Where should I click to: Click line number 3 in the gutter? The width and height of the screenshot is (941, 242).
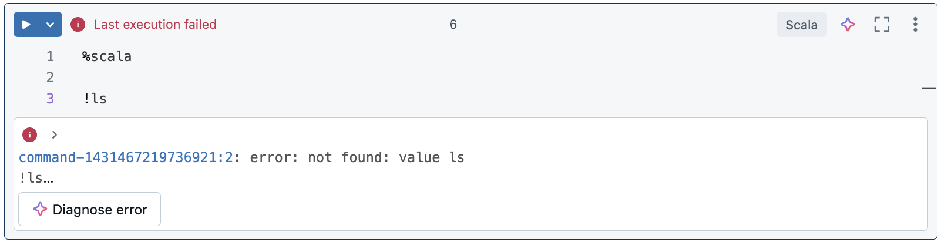pyautogui.click(x=50, y=99)
